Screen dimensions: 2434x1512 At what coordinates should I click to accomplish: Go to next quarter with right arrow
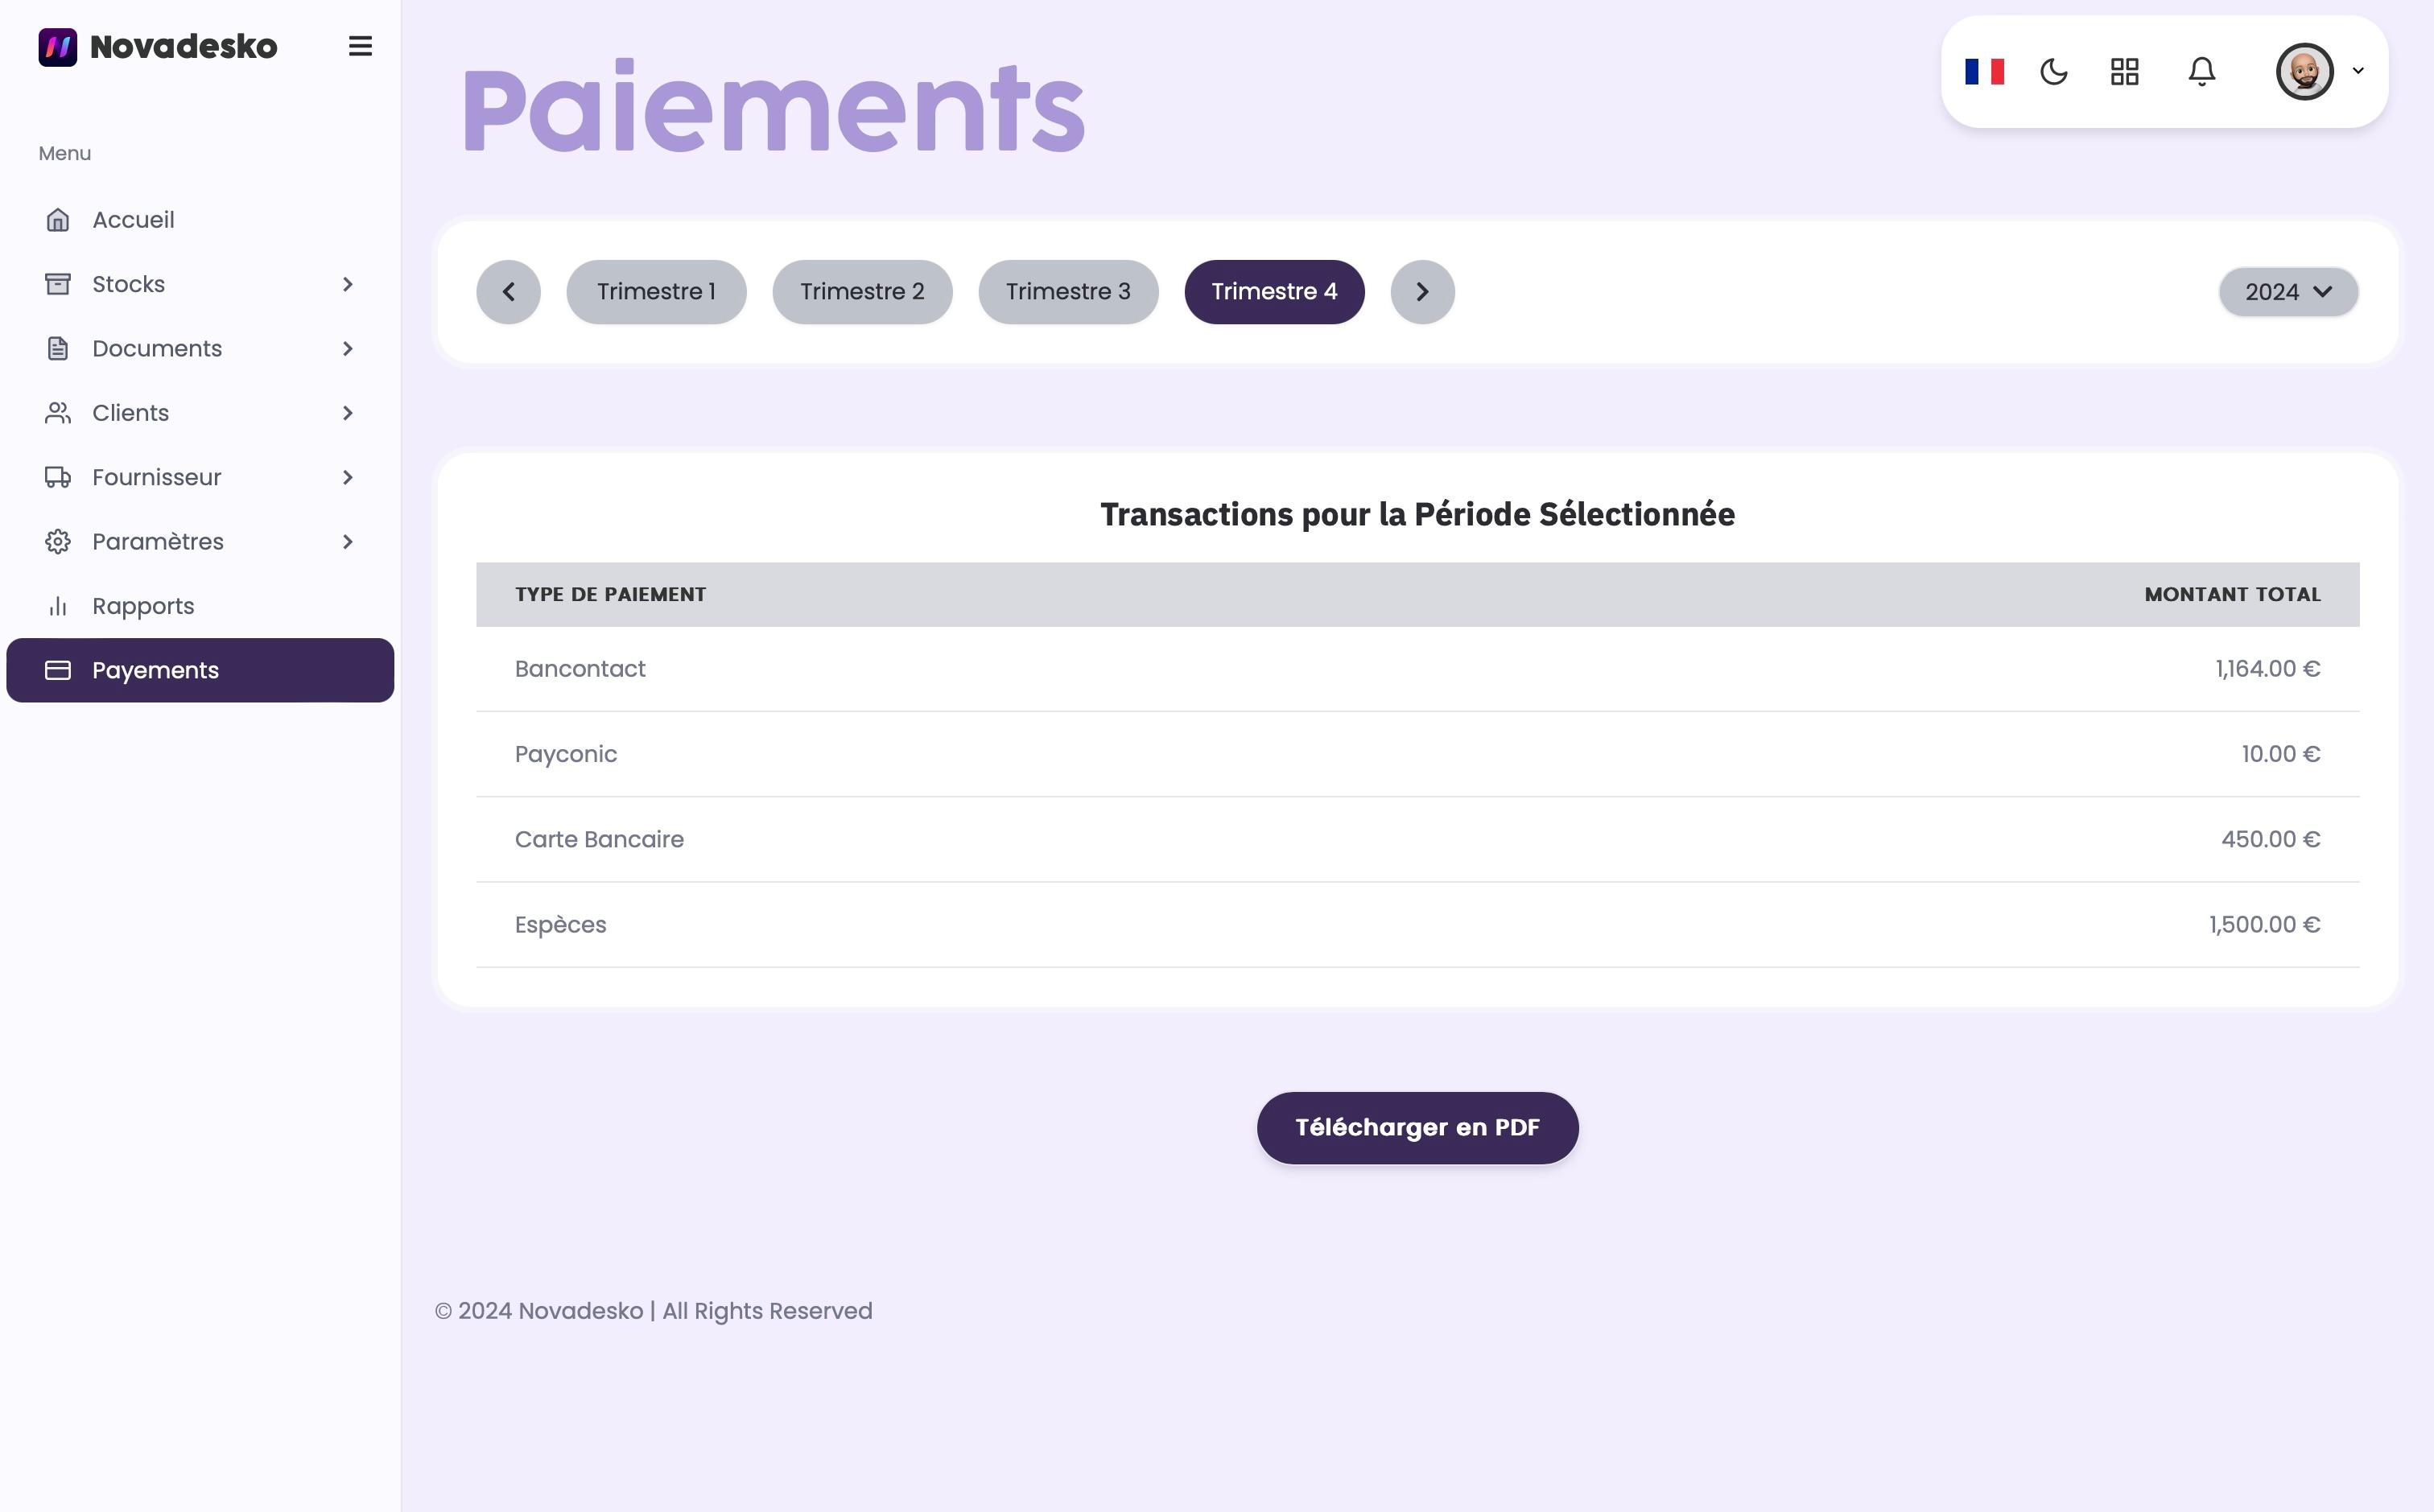point(1422,292)
